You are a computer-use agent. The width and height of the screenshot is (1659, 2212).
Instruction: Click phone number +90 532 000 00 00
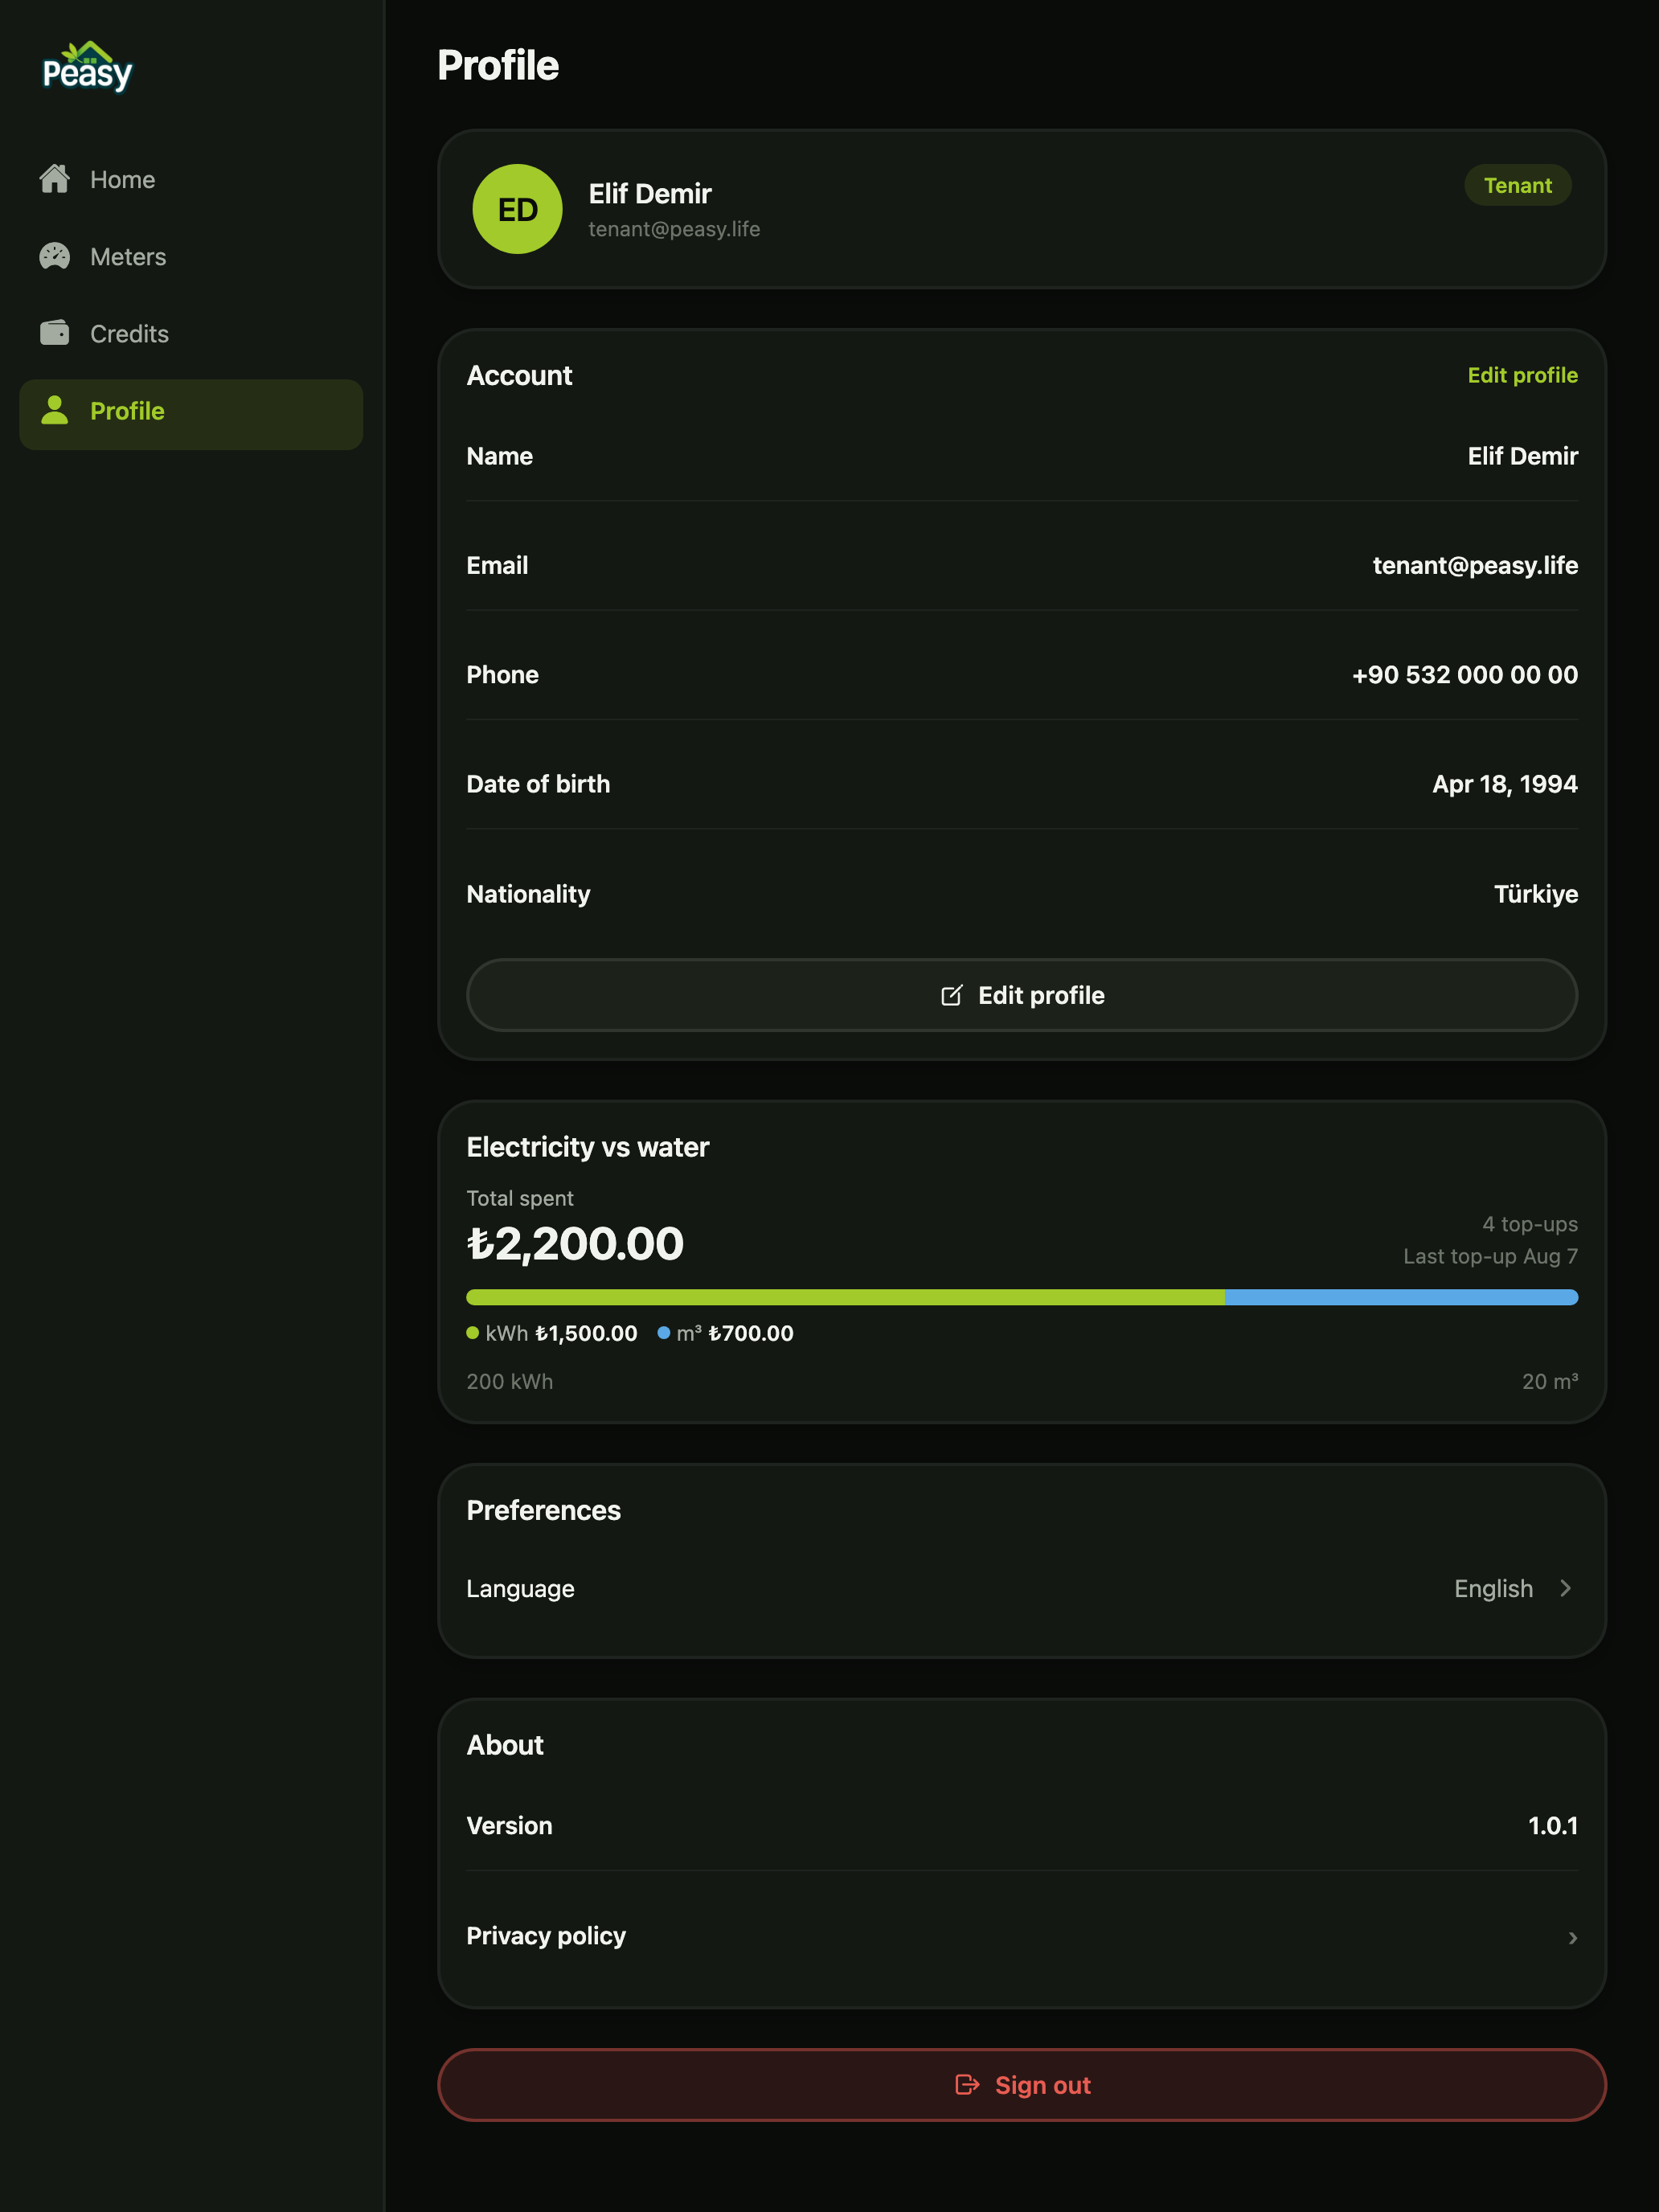(x=1464, y=675)
